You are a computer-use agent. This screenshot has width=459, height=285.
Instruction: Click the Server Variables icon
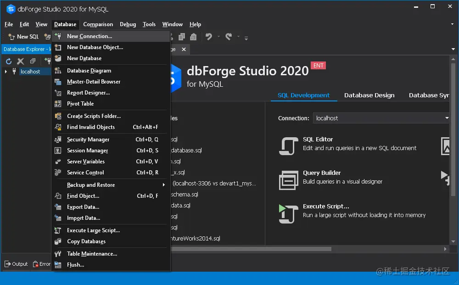pos(58,162)
